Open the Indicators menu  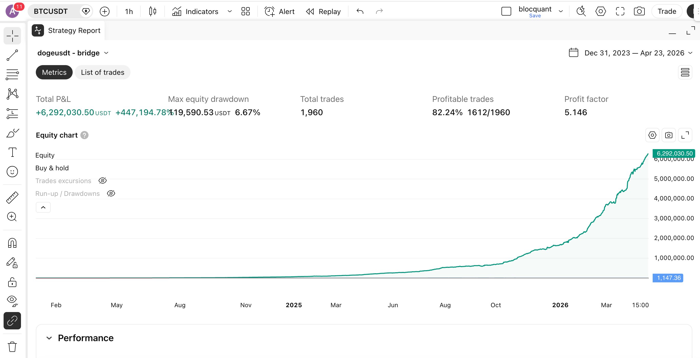(202, 11)
